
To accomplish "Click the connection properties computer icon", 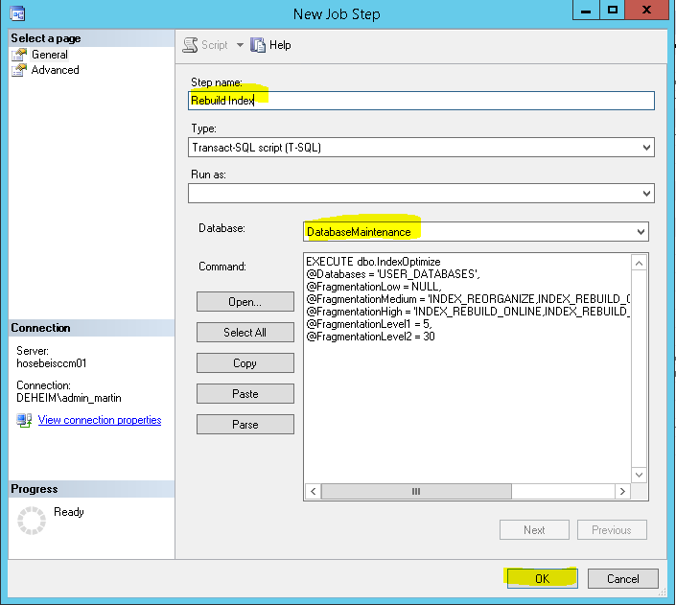I will click(24, 421).
